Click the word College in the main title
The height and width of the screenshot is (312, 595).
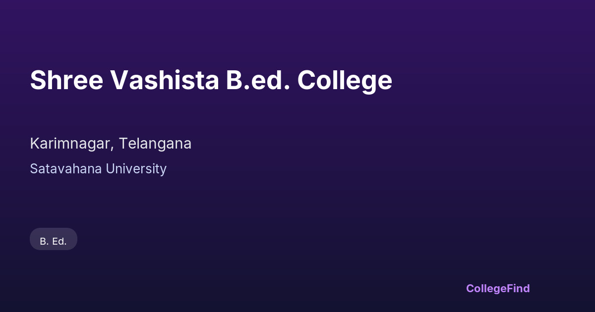click(x=345, y=81)
